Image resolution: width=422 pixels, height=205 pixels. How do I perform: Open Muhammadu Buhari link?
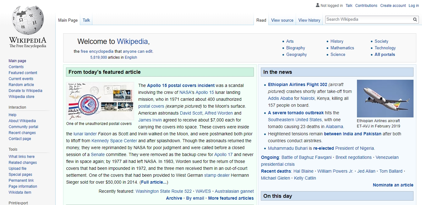[288, 148]
